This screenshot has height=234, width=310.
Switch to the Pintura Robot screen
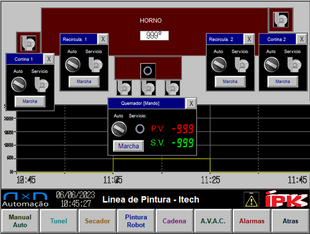click(x=136, y=221)
